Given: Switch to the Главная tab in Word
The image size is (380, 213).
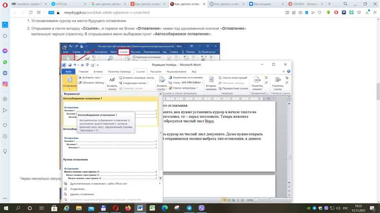Looking at the screenshot, I should tap(83, 72).
